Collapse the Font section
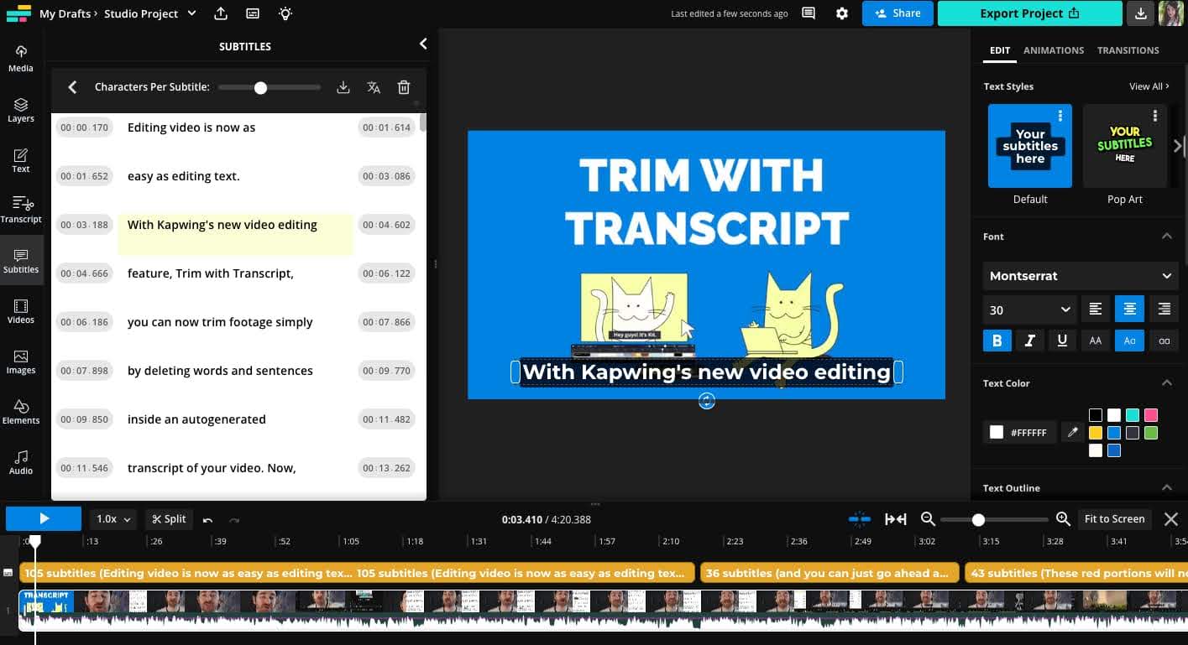The image size is (1188, 645). 1166,237
